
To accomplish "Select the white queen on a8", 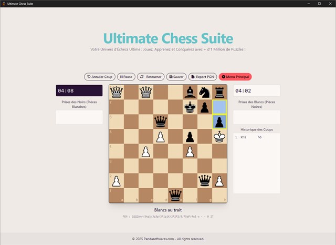I will point(117,92).
